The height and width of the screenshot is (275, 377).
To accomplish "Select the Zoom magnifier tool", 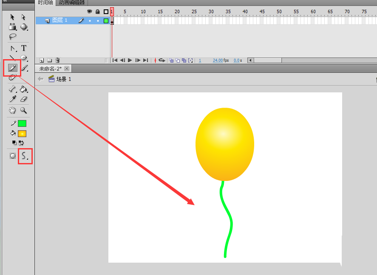I will click(x=23, y=110).
